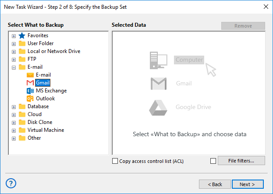Select Local or Network Drive item

point(53,51)
